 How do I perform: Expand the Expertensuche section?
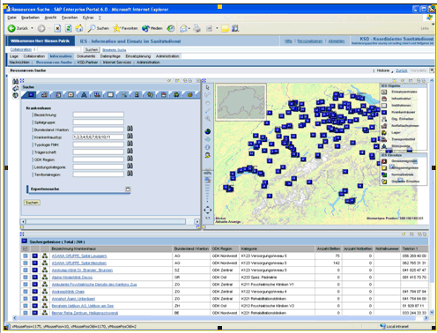point(128,189)
